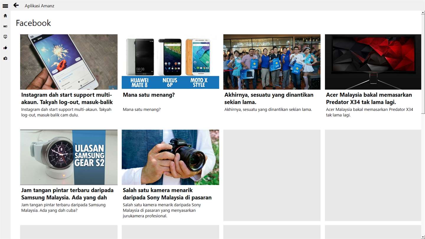Open the hamburger navigation menu
The width and height of the screenshot is (425, 239).
[x=5, y=6]
